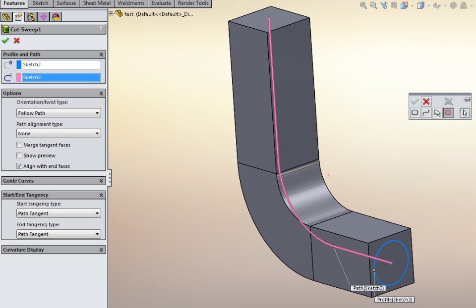Viewport: 476px width, 308px height.
Task: Click the blue Profile color swatch
Action: [x=19, y=64]
